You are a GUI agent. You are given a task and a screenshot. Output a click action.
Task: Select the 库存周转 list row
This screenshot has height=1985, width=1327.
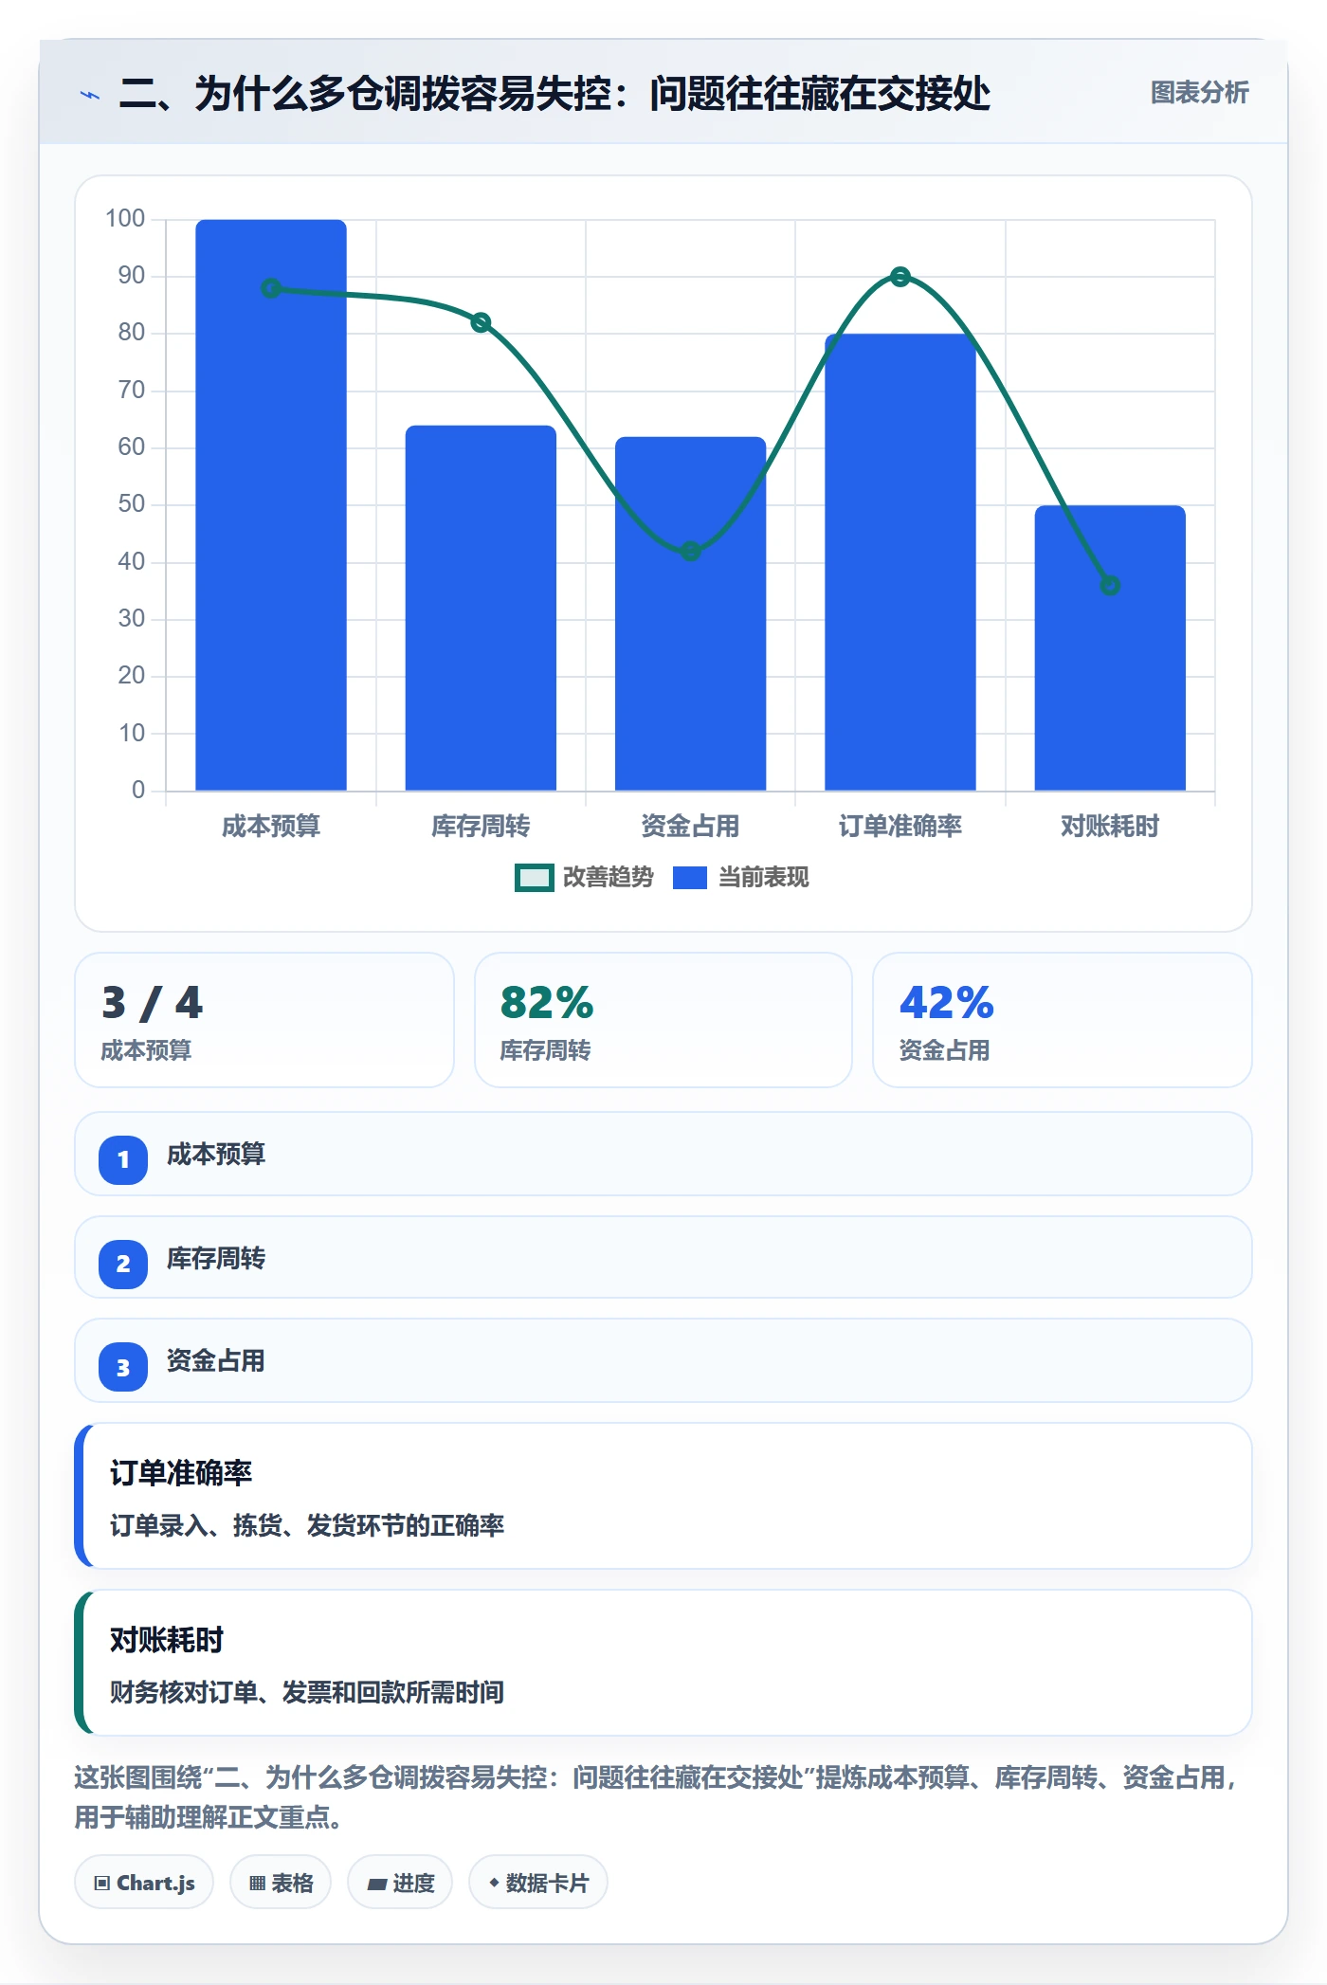(x=663, y=1257)
